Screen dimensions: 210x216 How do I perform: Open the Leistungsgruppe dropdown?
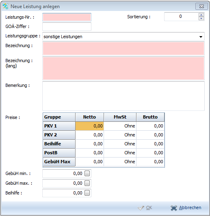click(x=201, y=37)
